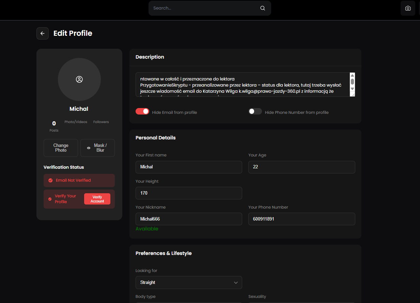Toggle Hide Email from profile switch
This screenshot has width=420, height=303.
point(142,111)
